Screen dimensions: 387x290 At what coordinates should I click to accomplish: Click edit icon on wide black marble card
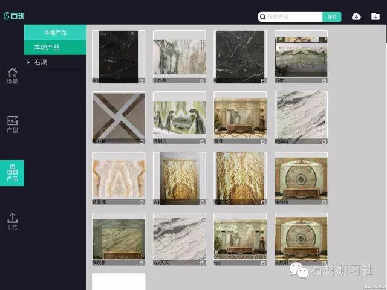click(x=264, y=80)
